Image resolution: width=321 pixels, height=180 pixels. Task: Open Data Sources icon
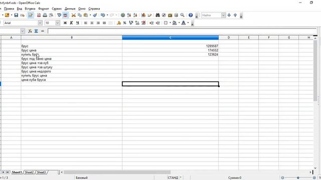176,15
